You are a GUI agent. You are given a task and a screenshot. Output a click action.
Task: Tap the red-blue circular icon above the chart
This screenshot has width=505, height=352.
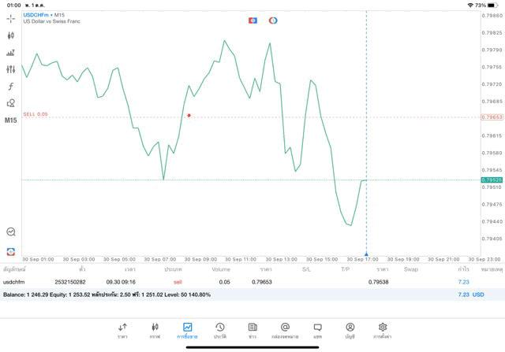(273, 20)
